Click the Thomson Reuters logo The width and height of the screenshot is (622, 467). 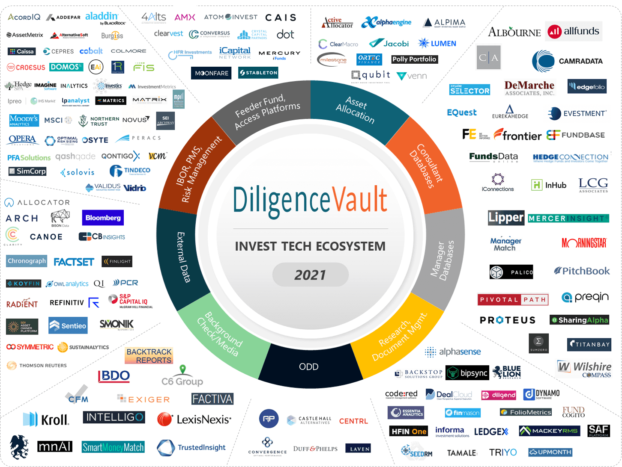point(37,365)
